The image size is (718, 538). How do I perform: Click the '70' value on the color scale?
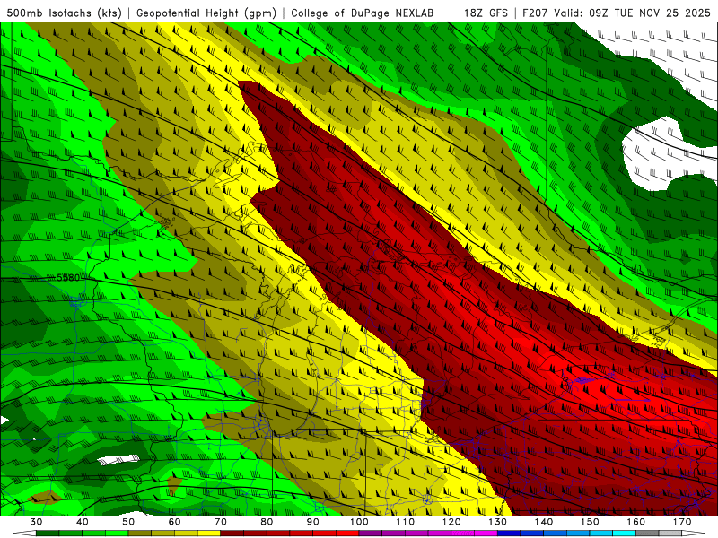pyautogui.click(x=221, y=522)
